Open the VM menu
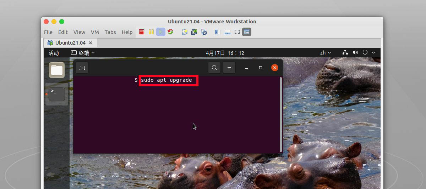This screenshot has width=426, height=189. coord(95,32)
